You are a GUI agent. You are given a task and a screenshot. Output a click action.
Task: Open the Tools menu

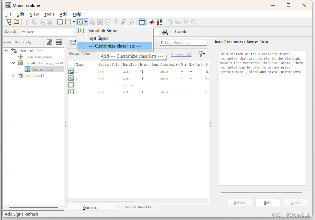(x=49, y=14)
